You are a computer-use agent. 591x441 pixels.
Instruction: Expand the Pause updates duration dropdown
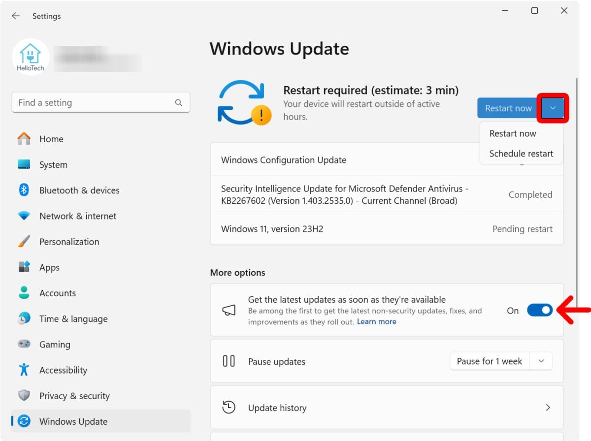(x=540, y=361)
